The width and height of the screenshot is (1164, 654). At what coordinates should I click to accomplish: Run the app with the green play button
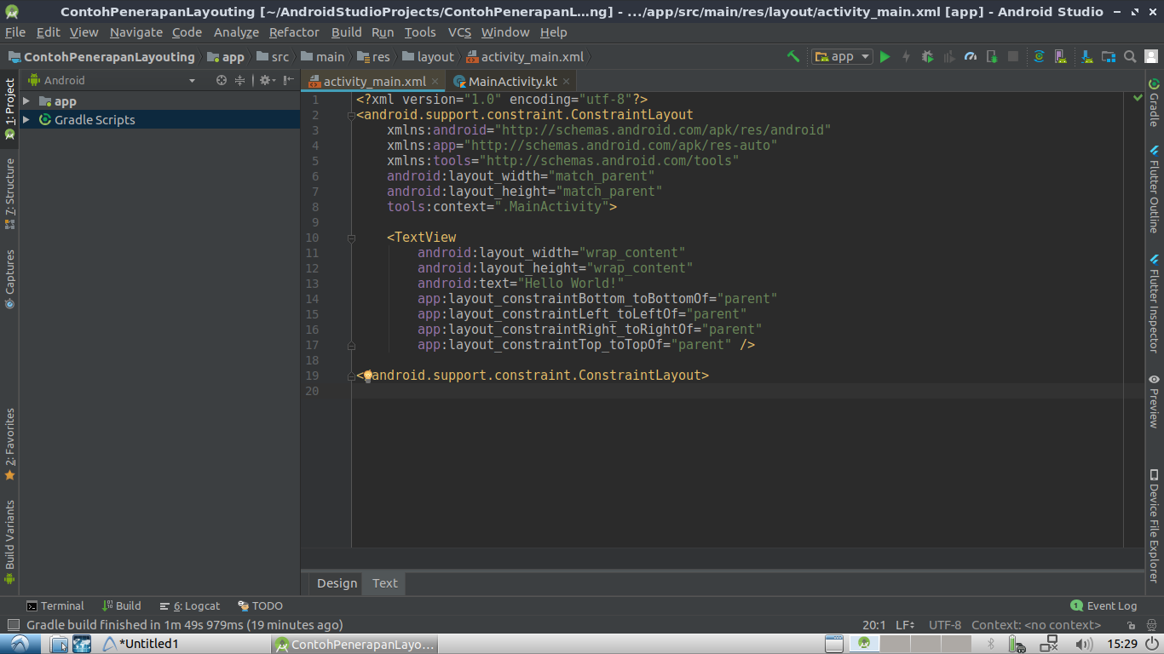click(885, 57)
